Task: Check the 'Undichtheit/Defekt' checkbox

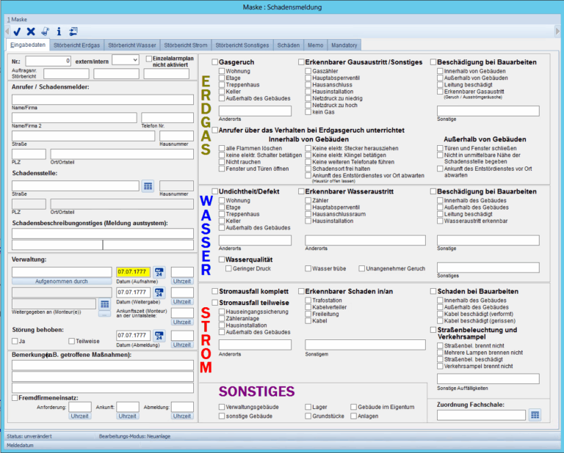Action: [214, 191]
